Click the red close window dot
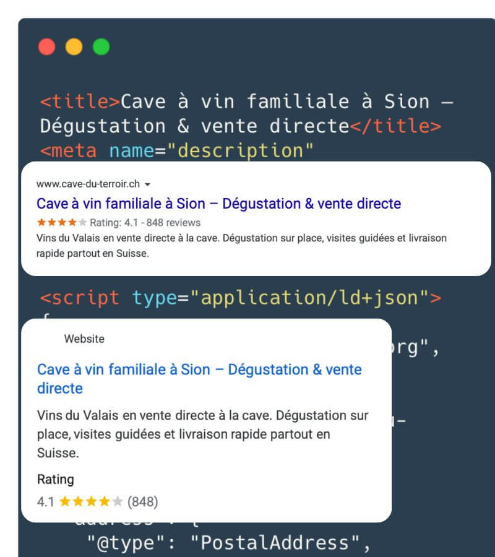 pos(47,46)
